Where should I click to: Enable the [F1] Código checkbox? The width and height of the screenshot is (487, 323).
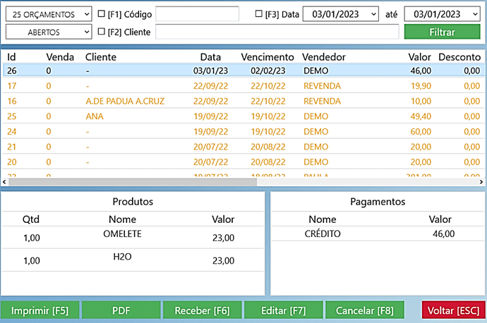[x=102, y=14]
